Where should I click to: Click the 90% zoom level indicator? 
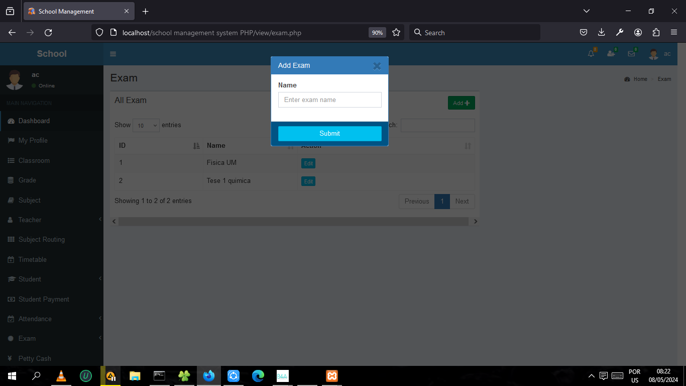377,33
